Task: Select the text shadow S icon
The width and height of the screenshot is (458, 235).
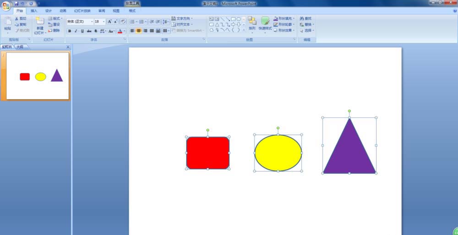Action: 96,31
